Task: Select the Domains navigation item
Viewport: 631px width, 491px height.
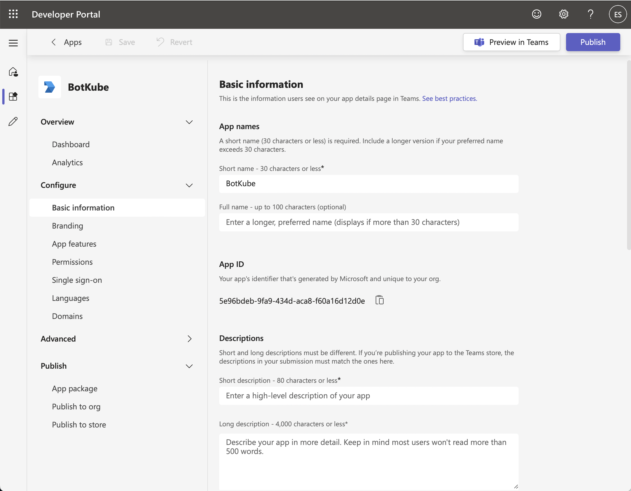Action: [x=67, y=315]
